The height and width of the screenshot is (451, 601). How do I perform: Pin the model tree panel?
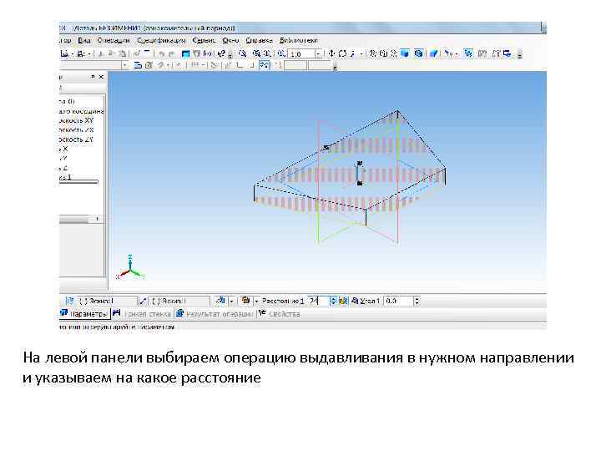point(93,77)
